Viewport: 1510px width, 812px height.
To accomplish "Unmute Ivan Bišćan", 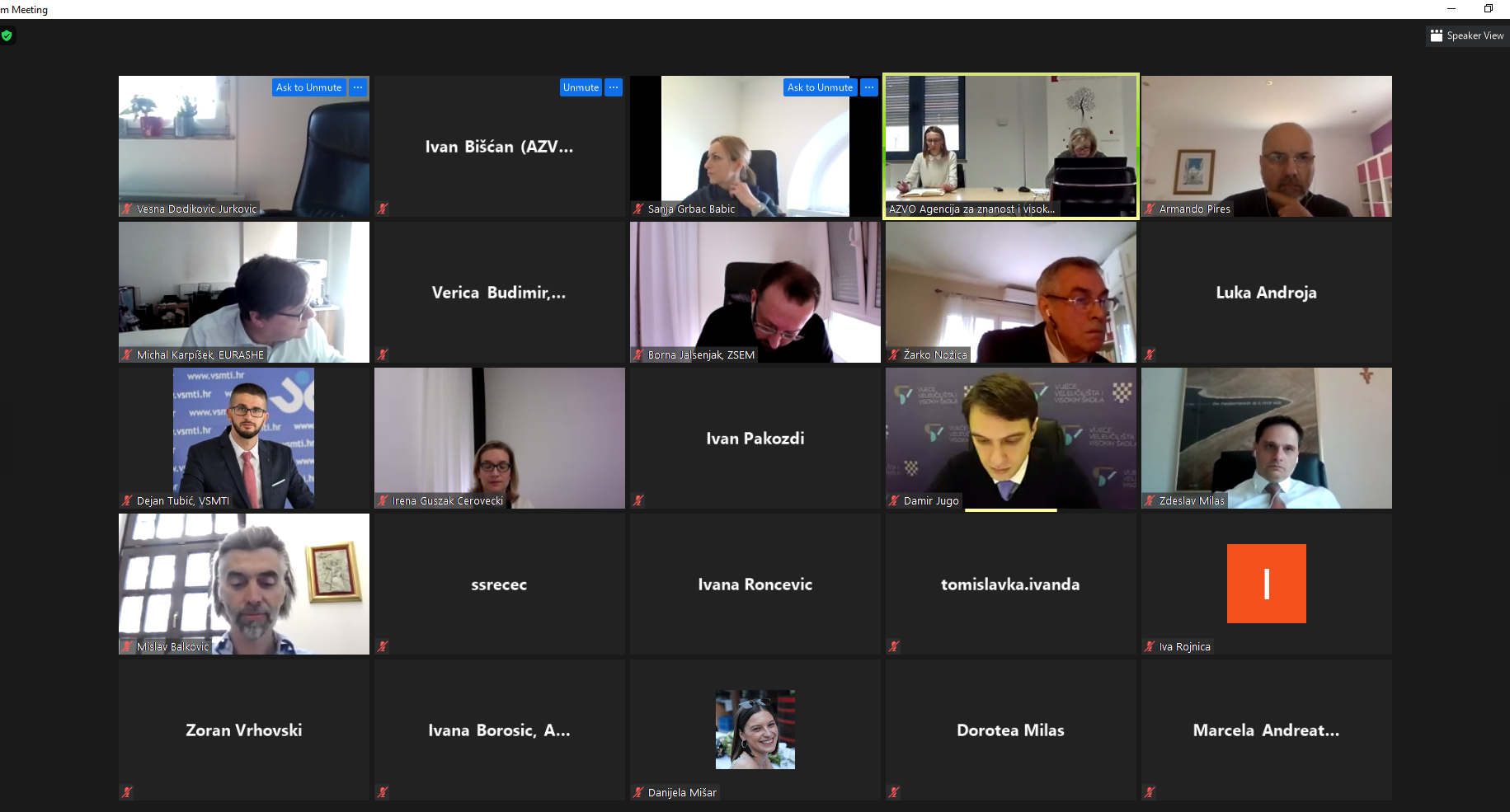I will click(581, 87).
